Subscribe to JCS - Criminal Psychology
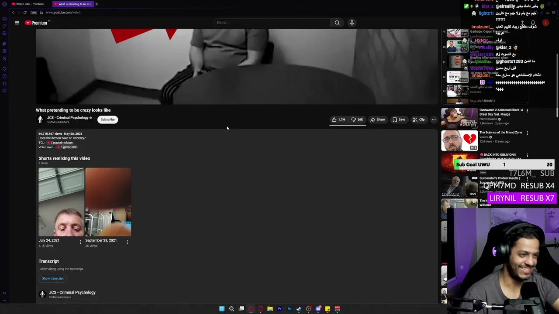Viewport: 559px width, 314px height. [107, 119]
